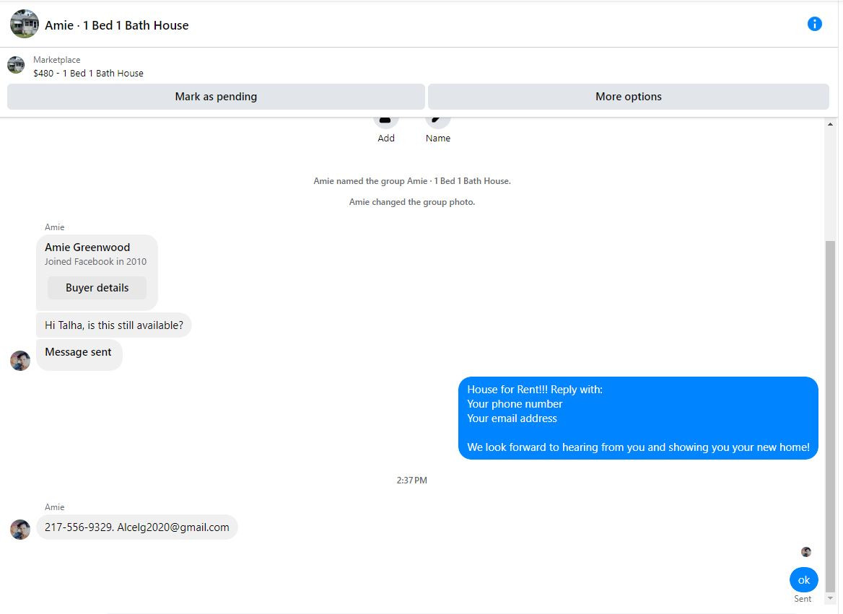The width and height of the screenshot is (843, 614).
Task: Click the Marketplace listing thumbnail
Action: (x=16, y=65)
